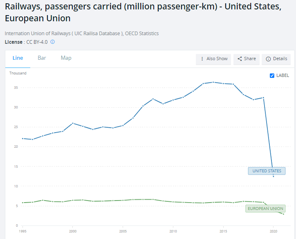Click the European Union 1995 data point
Image resolution: width=296 pixels, height=239 pixels.
coord(22,203)
